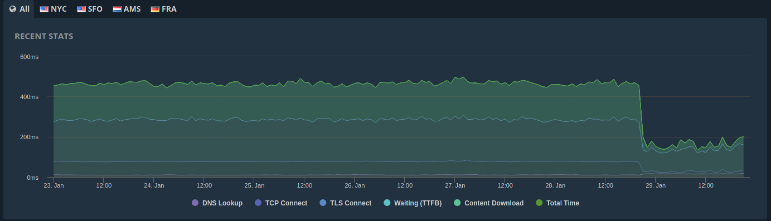Screen dimensions: 771x221
Task: Click the US flag icon beside SFO
Action: click(x=81, y=9)
